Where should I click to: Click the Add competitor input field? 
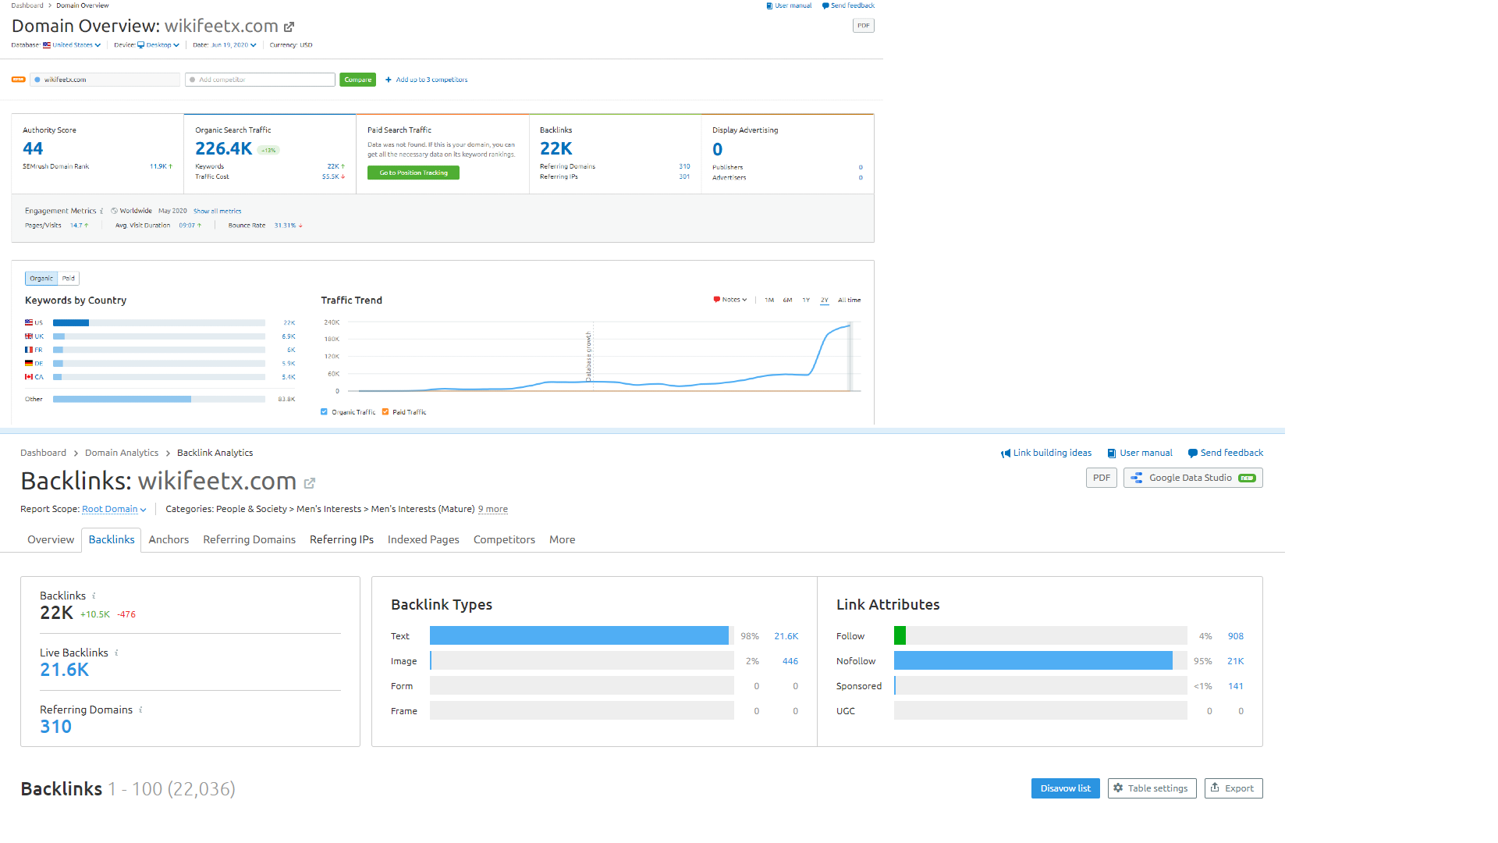pos(261,80)
